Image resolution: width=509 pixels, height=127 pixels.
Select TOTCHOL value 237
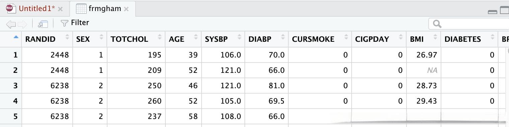coord(155,116)
